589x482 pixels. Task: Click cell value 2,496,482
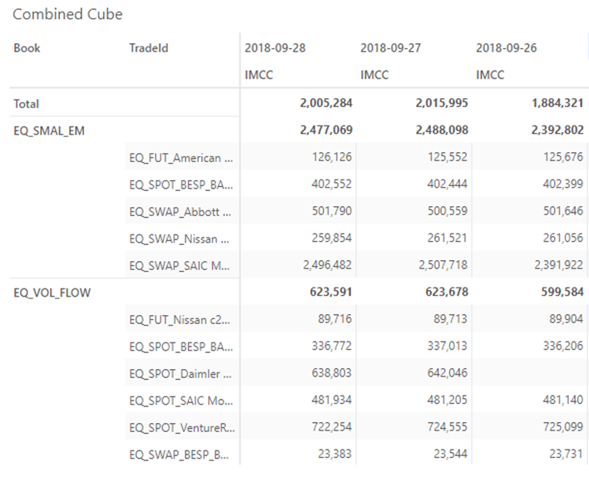coord(328,265)
